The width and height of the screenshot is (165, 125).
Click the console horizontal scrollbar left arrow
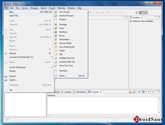pyautogui.click(x=49, y=115)
